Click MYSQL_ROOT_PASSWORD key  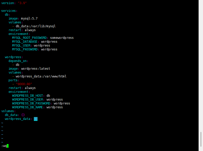(29, 38)
